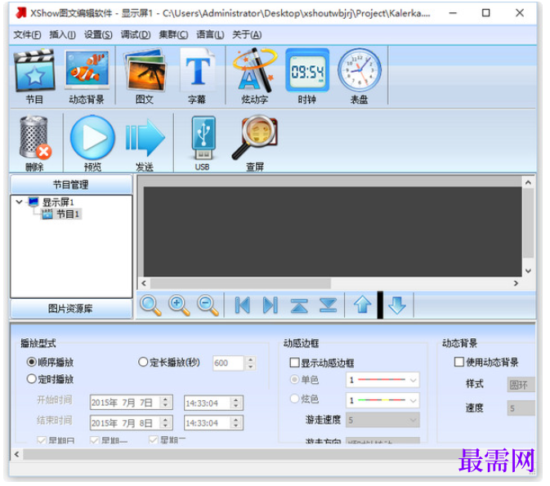Enable 显示动感边框 checkbox

(x=295, y=362)
